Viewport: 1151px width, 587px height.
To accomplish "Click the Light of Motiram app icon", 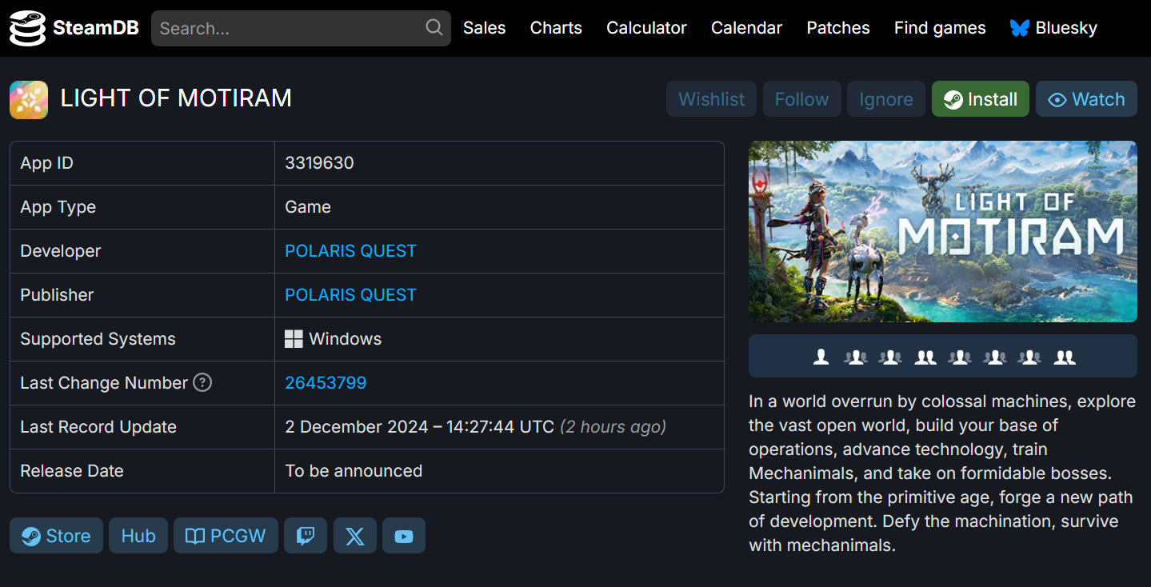I will [x=29, y=99].
